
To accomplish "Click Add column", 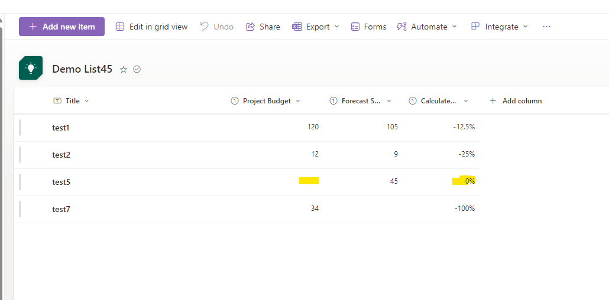I will click(516, 101).
